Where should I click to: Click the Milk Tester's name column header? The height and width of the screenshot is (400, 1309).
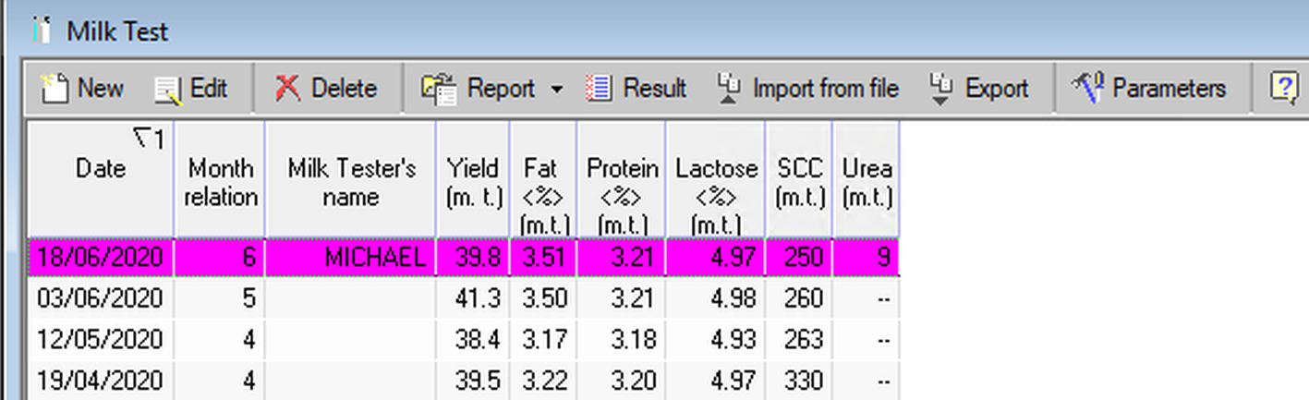(351, 182)
